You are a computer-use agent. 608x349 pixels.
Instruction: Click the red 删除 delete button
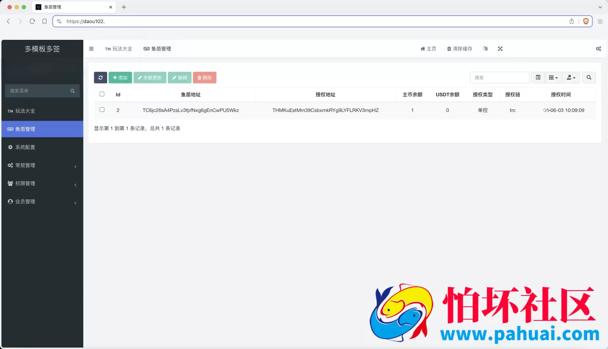(204, 77)
